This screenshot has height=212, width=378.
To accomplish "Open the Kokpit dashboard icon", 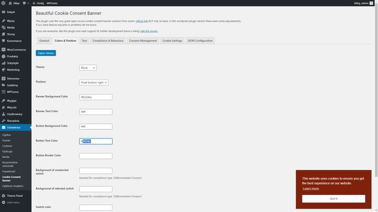I will coord(4,12).
